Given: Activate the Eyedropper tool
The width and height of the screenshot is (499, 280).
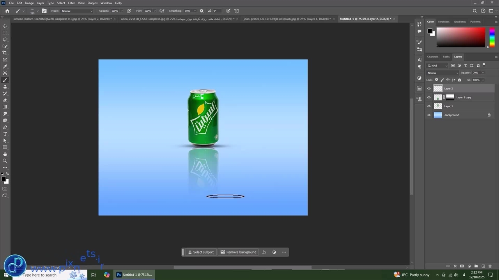Looking at the screenshot, I should click(x=5, y=66).
